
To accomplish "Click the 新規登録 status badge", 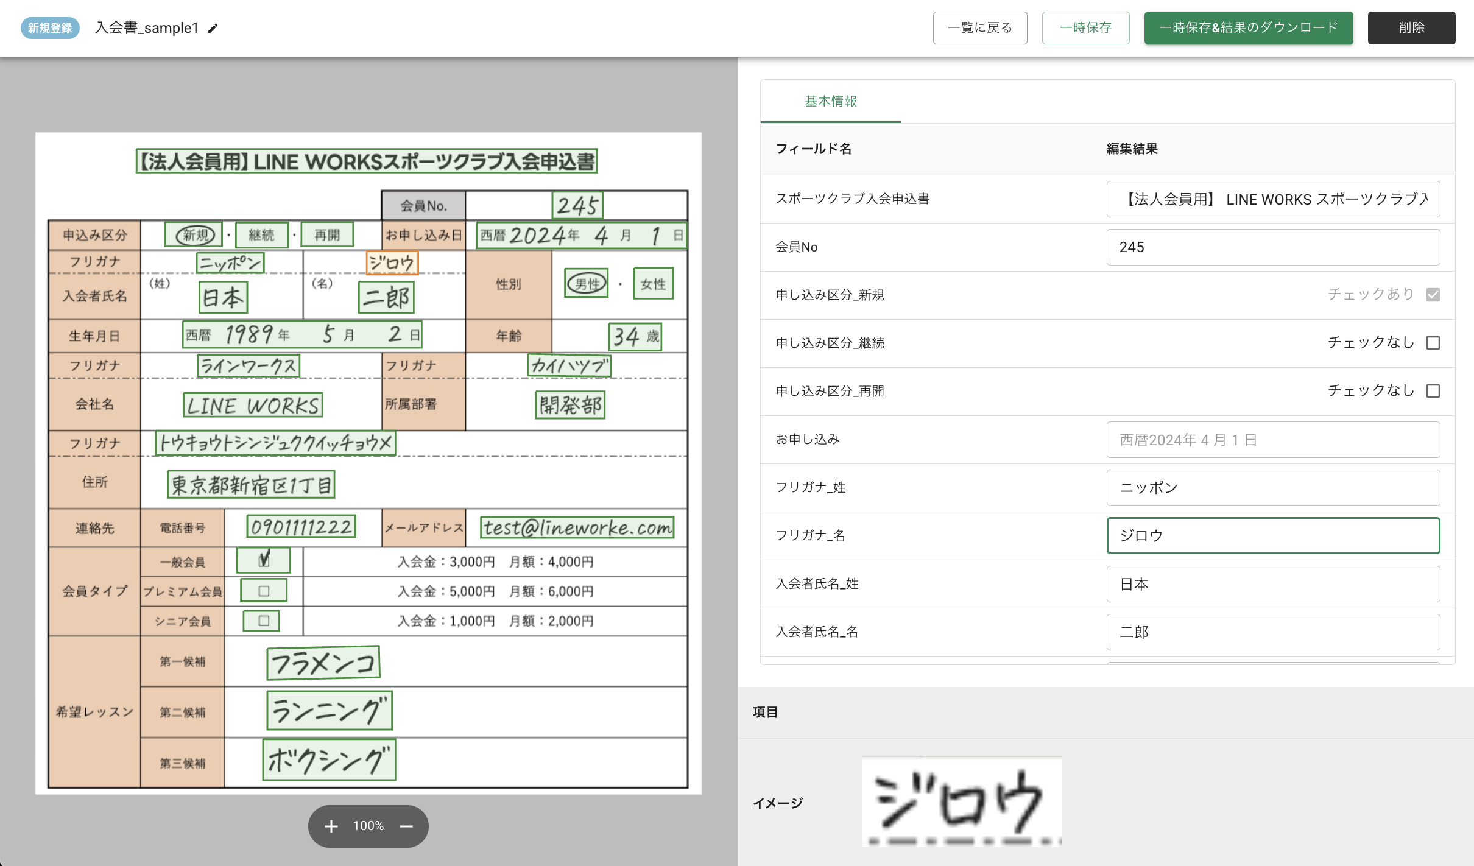I will tap(50, 27).
